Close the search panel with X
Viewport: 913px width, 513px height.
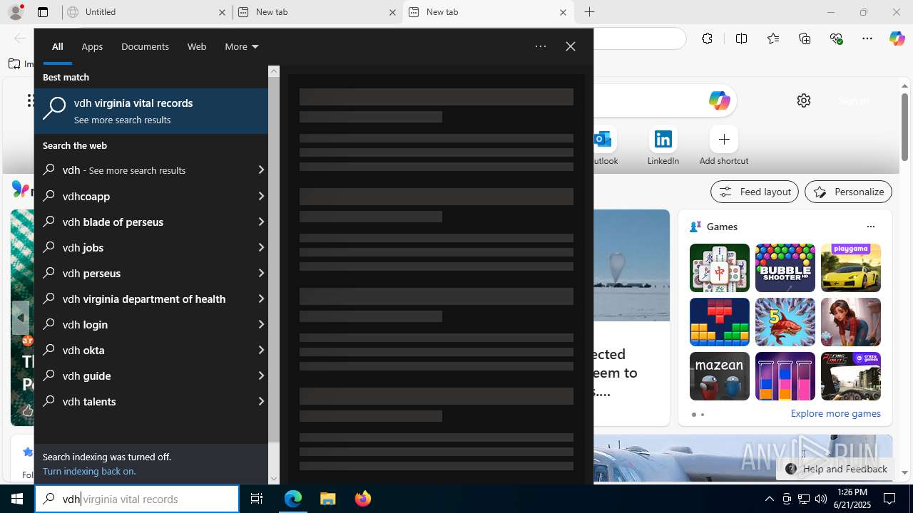click(x=570, y=46)
